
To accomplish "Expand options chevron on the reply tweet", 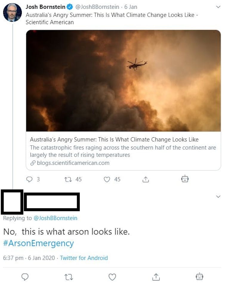I will point(218,196).
